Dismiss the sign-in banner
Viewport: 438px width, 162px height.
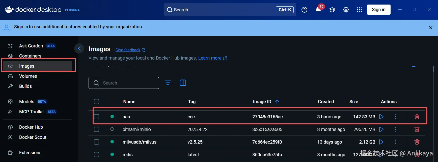click(x=431, y=28)
